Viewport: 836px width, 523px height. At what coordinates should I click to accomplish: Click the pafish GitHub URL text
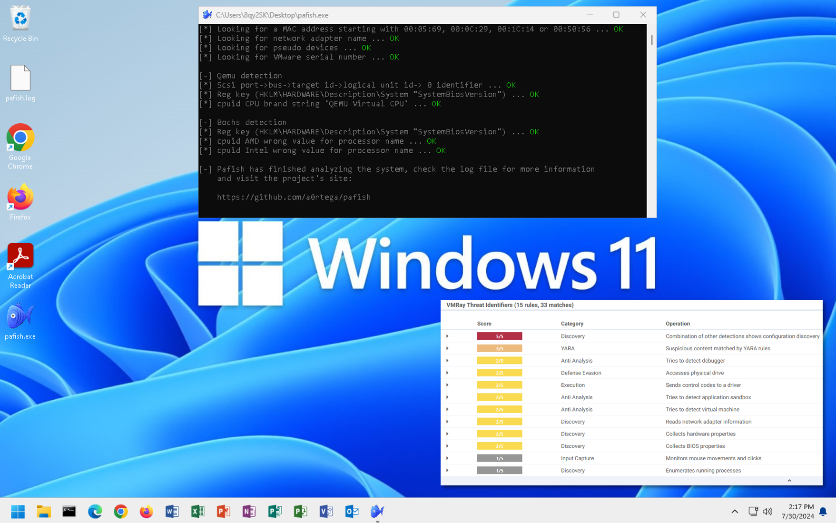[x=294, y=197]
